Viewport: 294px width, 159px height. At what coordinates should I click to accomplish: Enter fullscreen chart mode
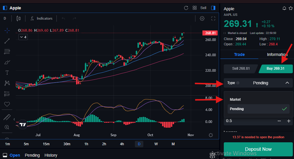pyautogui.click(x=213, y=18)
